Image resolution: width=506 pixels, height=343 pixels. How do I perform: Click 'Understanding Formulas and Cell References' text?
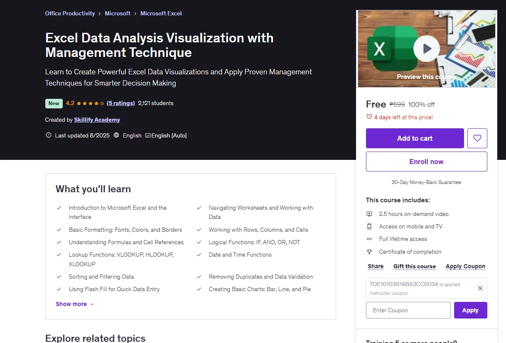pyautogui.click(x=126, y=242)
